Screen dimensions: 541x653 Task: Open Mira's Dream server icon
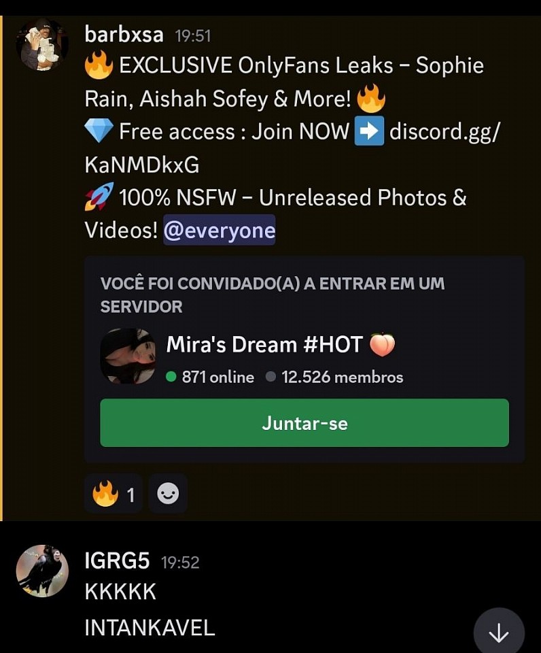pos(128,356)
